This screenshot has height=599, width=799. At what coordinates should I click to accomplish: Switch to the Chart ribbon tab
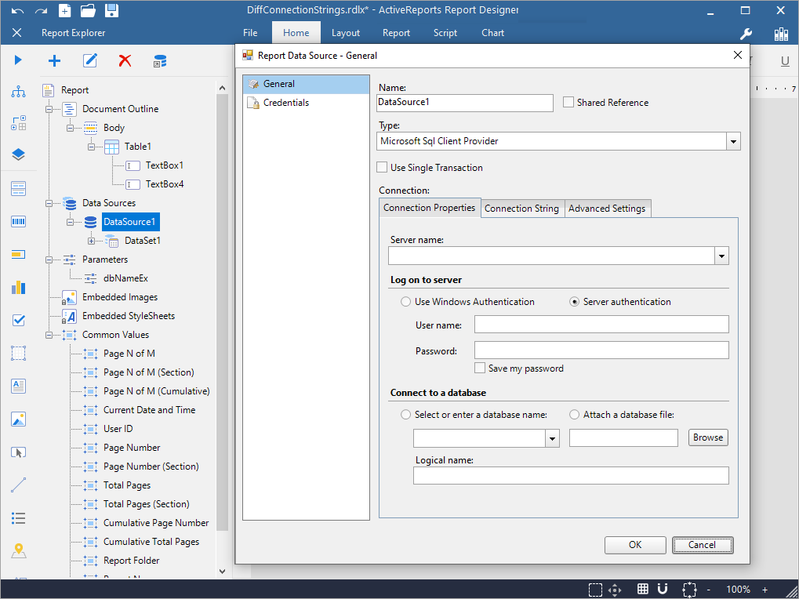[x=492, y=33]
